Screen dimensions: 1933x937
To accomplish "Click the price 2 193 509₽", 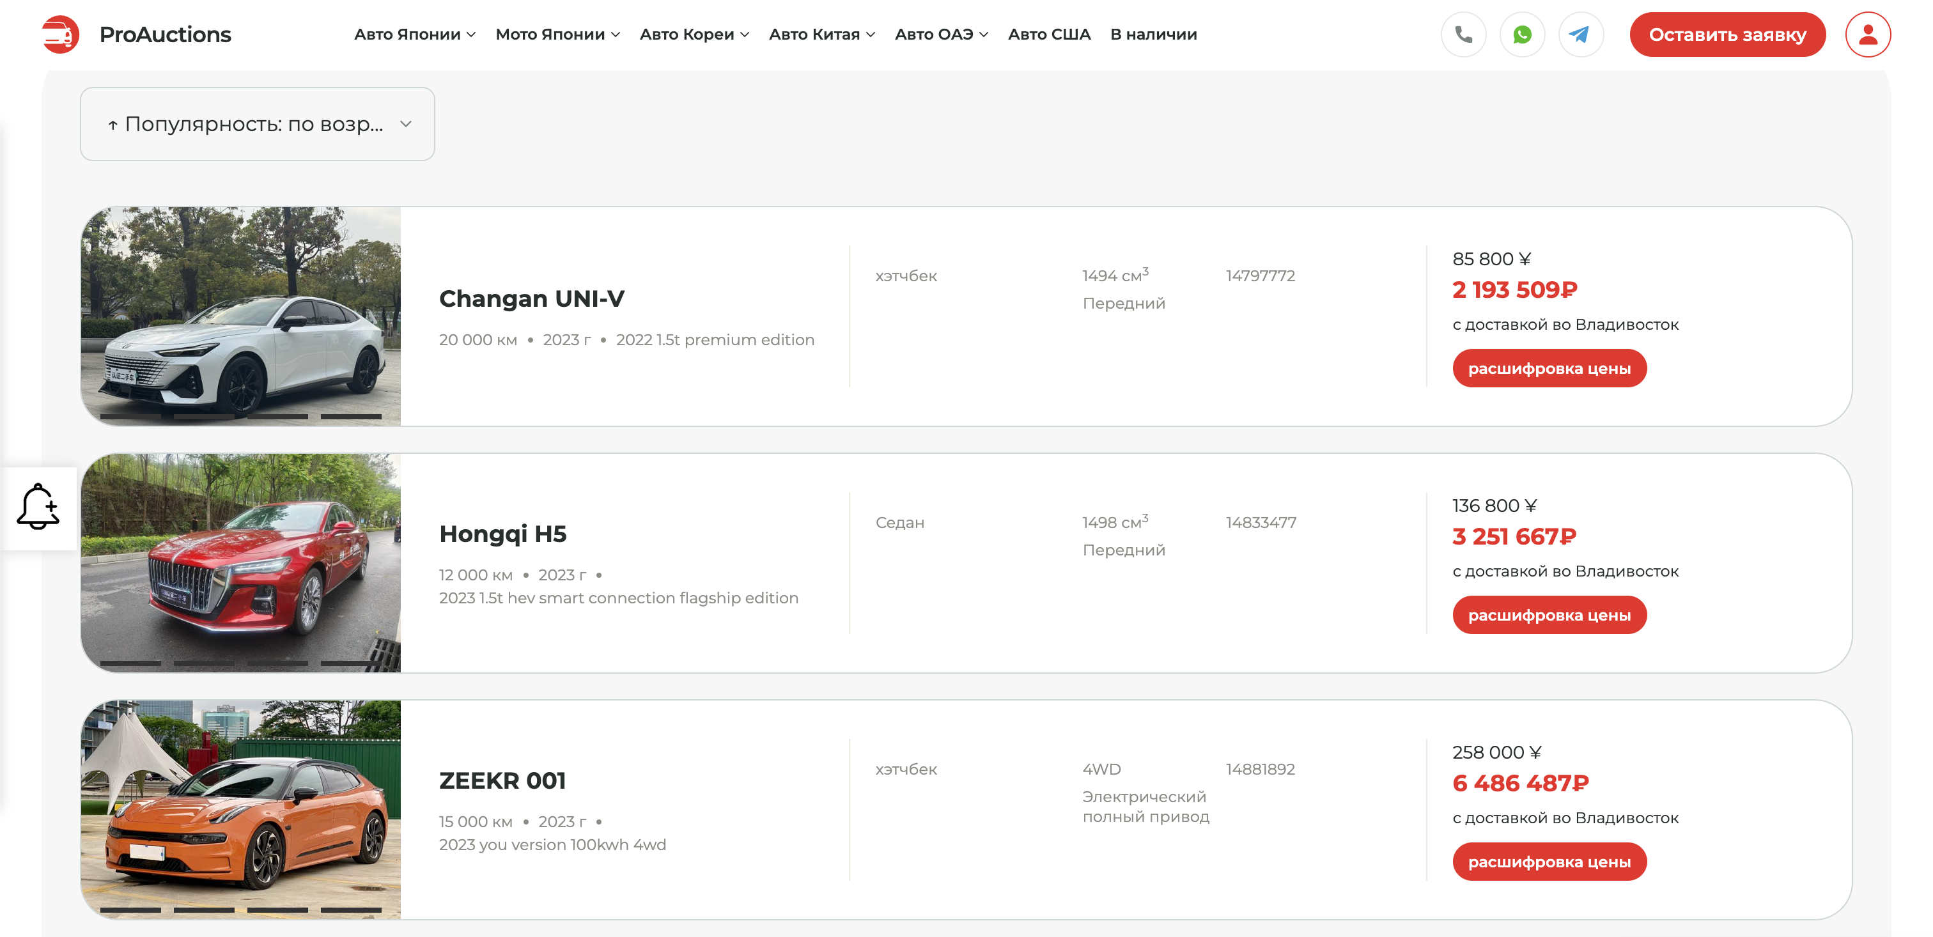I will click(x=1514, y=290).
